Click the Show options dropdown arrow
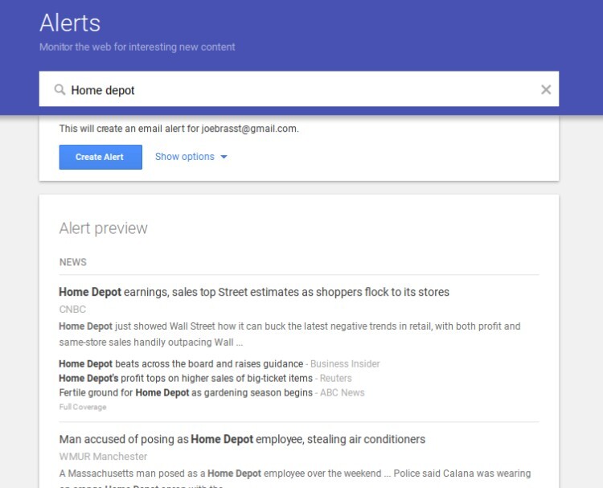The image size is (603, 488). coord(224,157)
